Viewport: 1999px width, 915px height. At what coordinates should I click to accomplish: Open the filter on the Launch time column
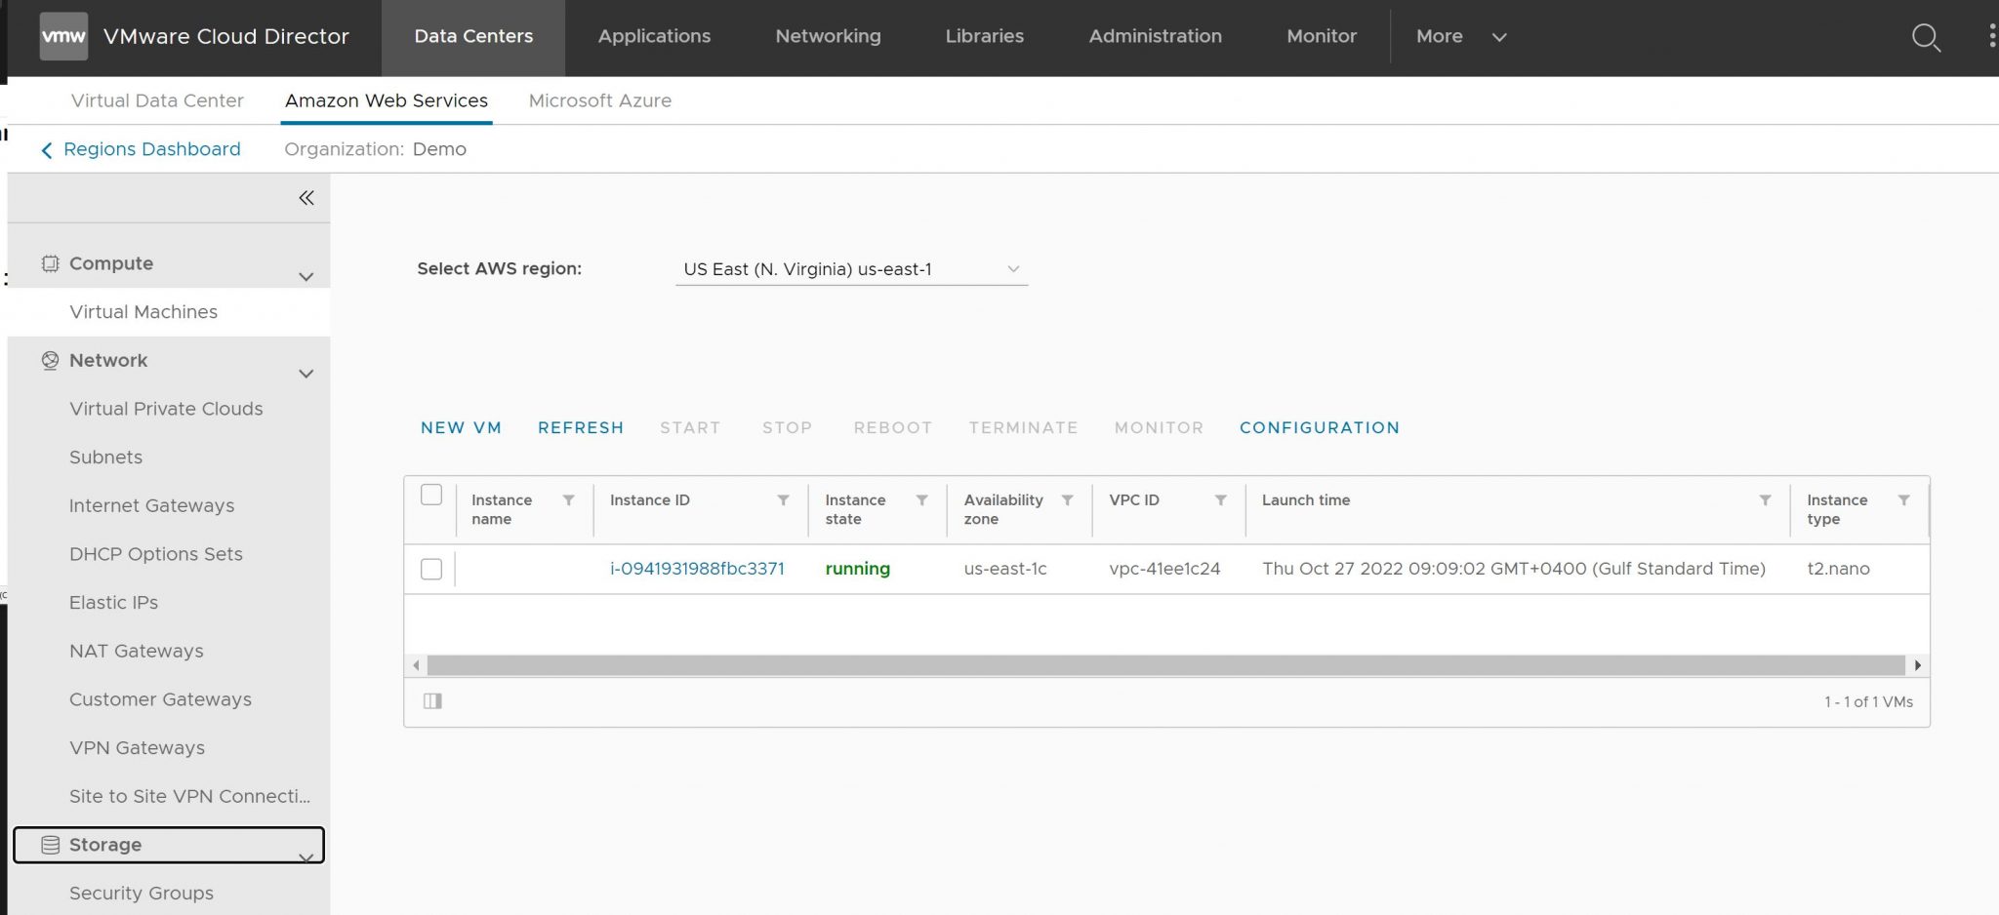coord(1765,499)
